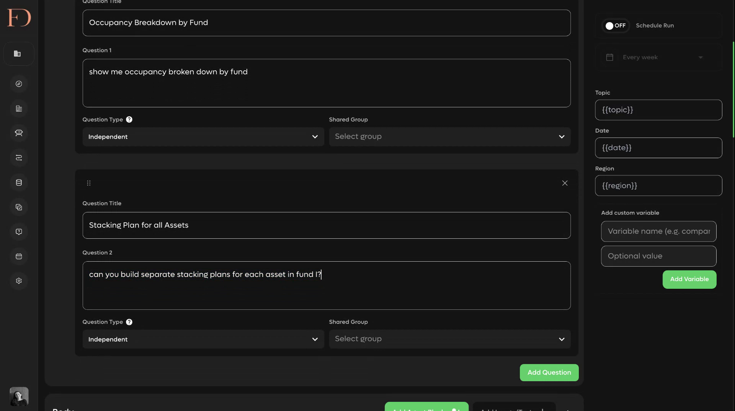Image resolution: width=735 pixels, height=411 pixels.
Task: Expand Question 1 Question Type dropdown
Action: [x=203, y=137]
